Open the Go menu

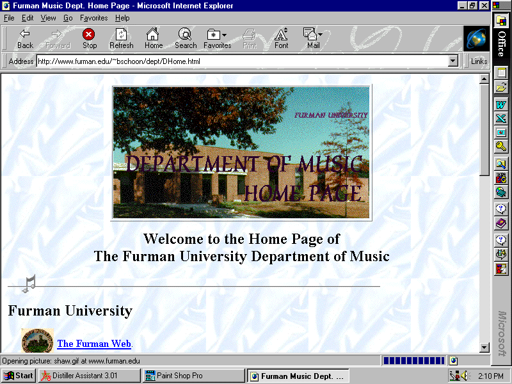[68, 18]
